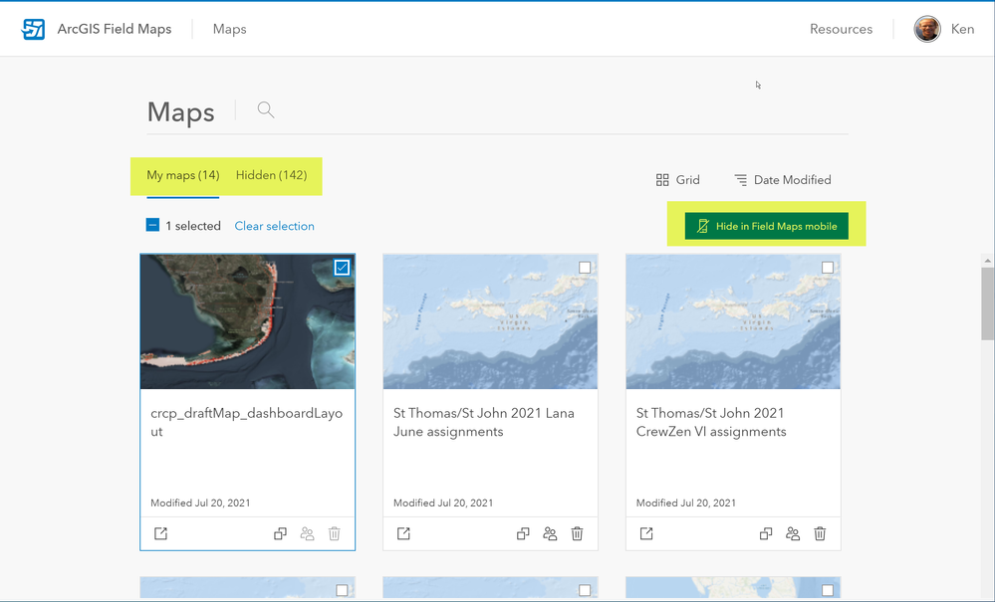
Task: Toggle the select-all checkbox beside 1 selected
Action: [x=153, y=225]
